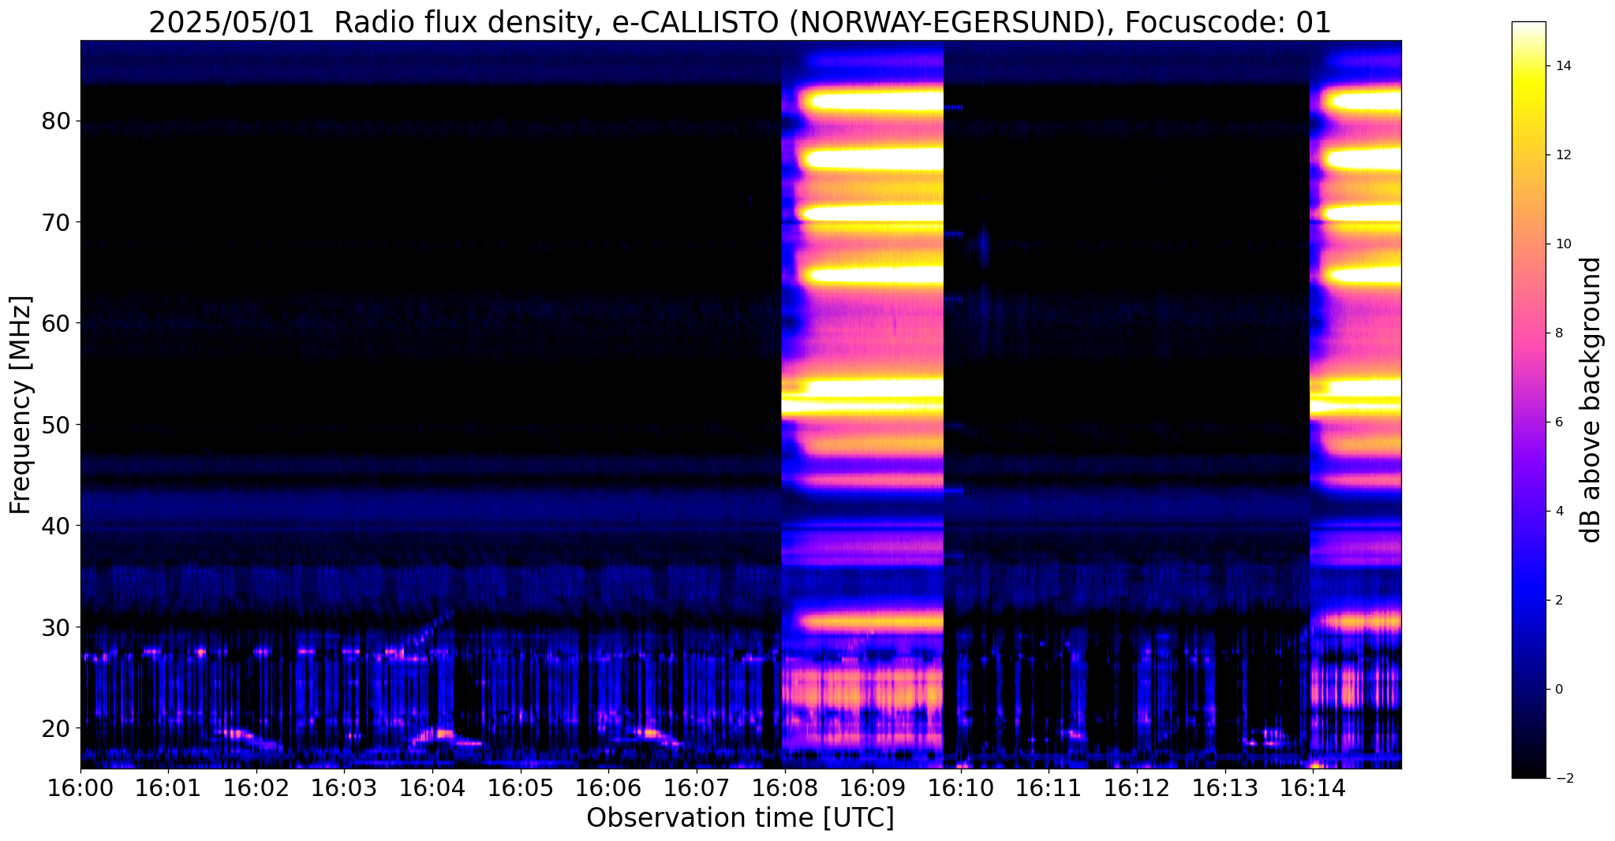Click the 16:13 time tick label
Screen dimensions: 1615x841
coord(1224,788)
